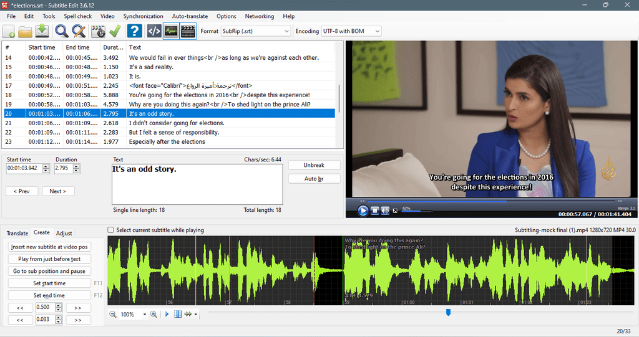Click the green double-arrow waveform icon

pos(188,314)
